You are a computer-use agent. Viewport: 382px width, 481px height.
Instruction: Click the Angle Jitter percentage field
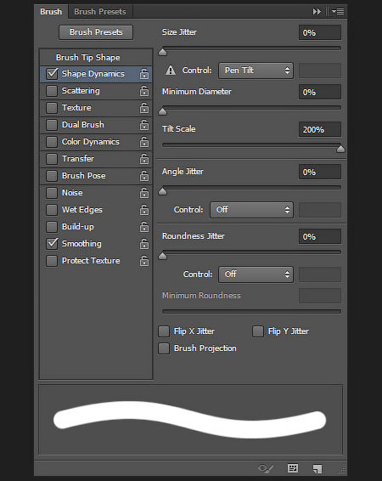click(320, 172)
